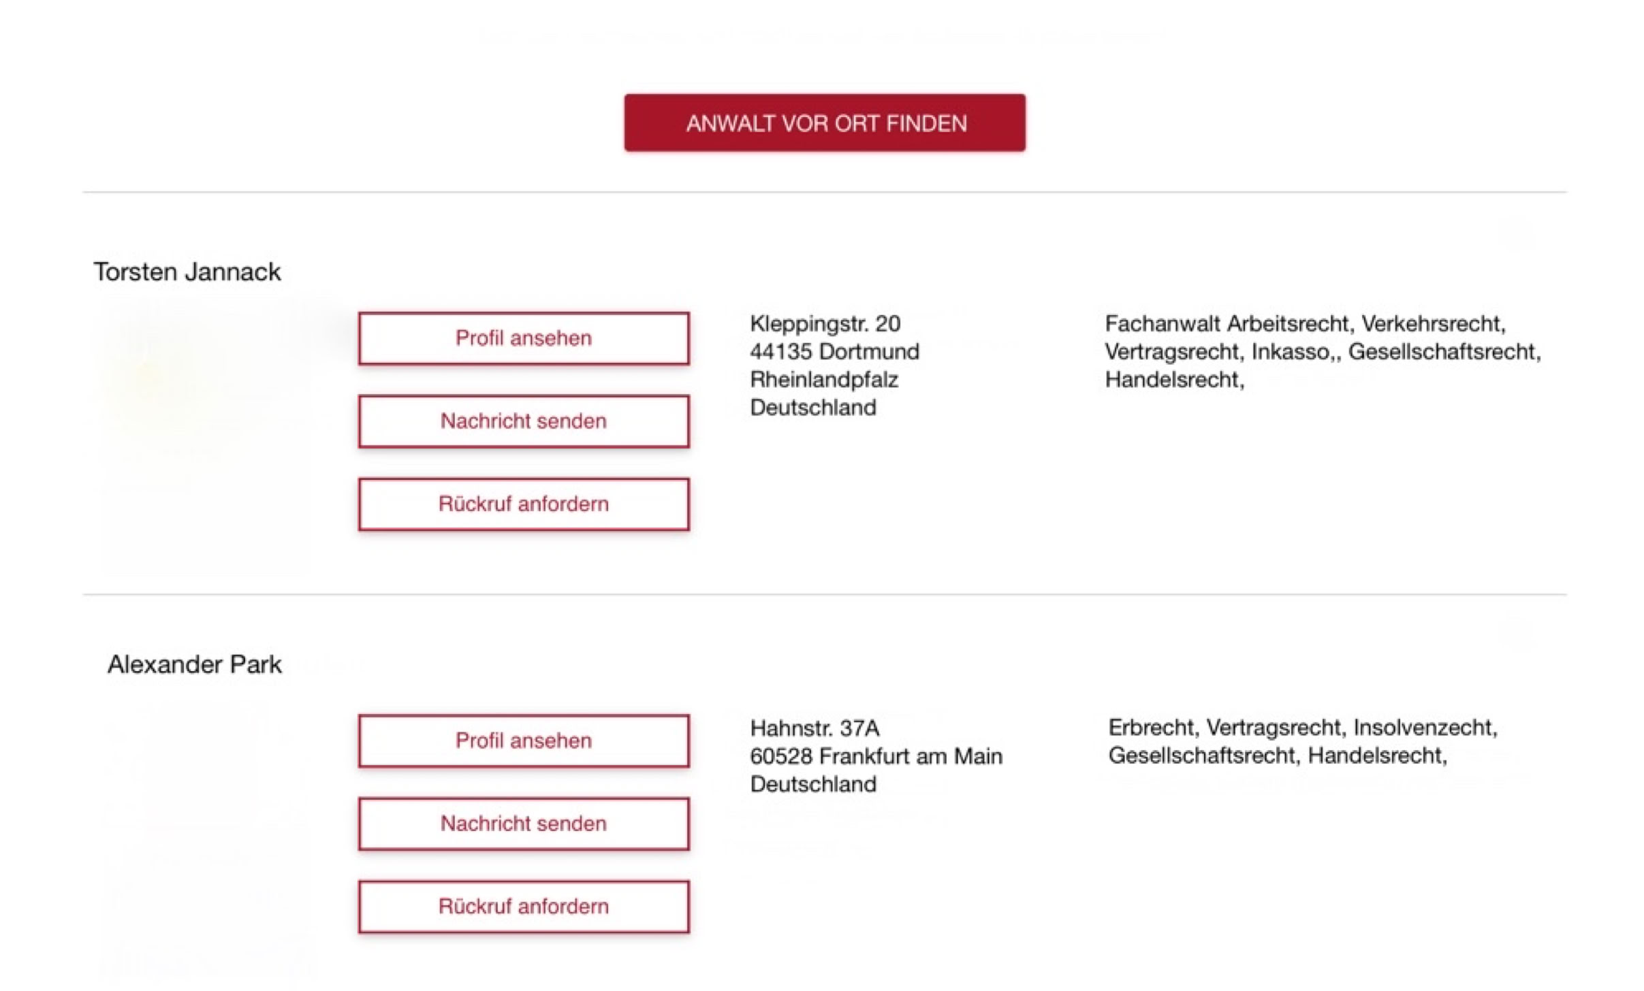Select the Alexander Park name heading

[195, 664]
